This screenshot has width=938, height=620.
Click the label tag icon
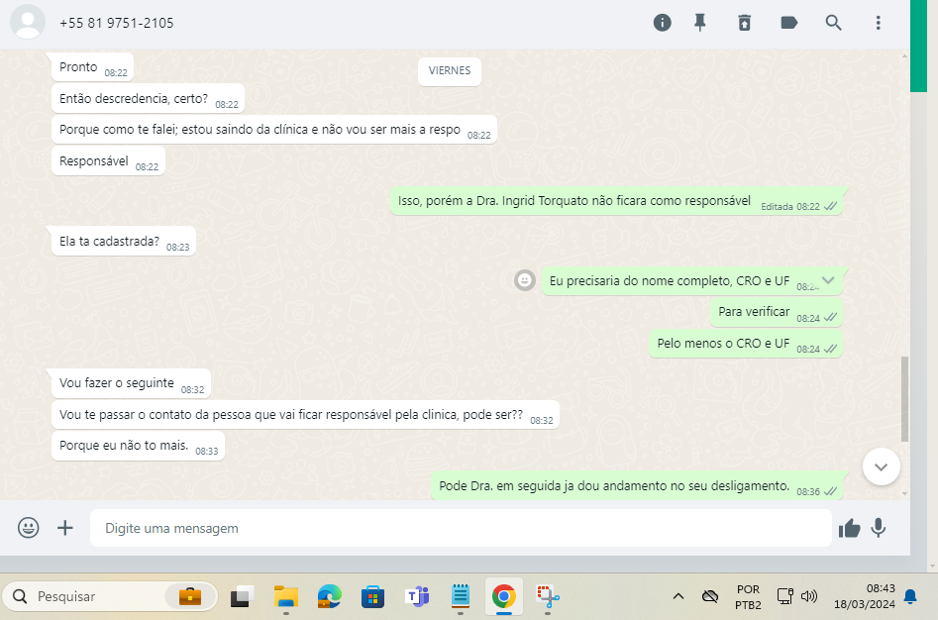point(789,23)
